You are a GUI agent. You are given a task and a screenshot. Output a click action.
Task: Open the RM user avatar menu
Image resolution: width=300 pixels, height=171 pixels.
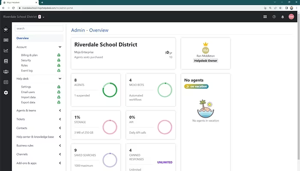pyautogui.click(x=291, y=17)
